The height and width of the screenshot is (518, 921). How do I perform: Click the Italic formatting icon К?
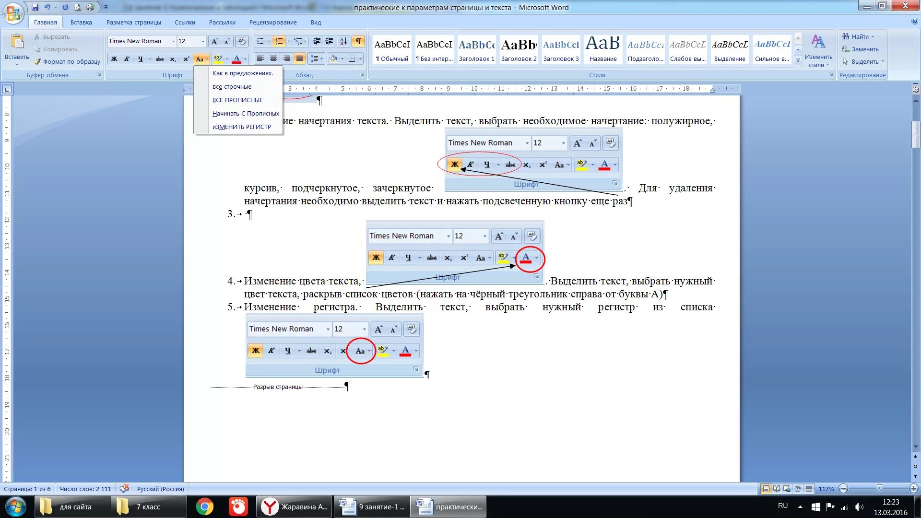126,59
